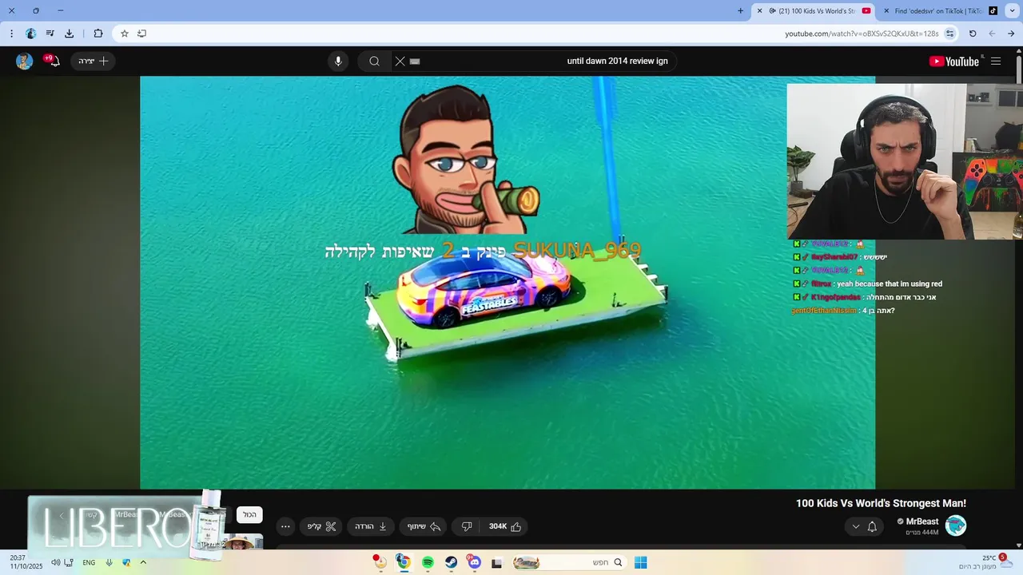Share the video via שיתוף button
Viewport: 1023px width, 575px height.
423,526
